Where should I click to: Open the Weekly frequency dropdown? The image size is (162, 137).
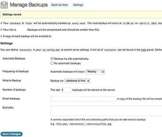tap(95, 72)
